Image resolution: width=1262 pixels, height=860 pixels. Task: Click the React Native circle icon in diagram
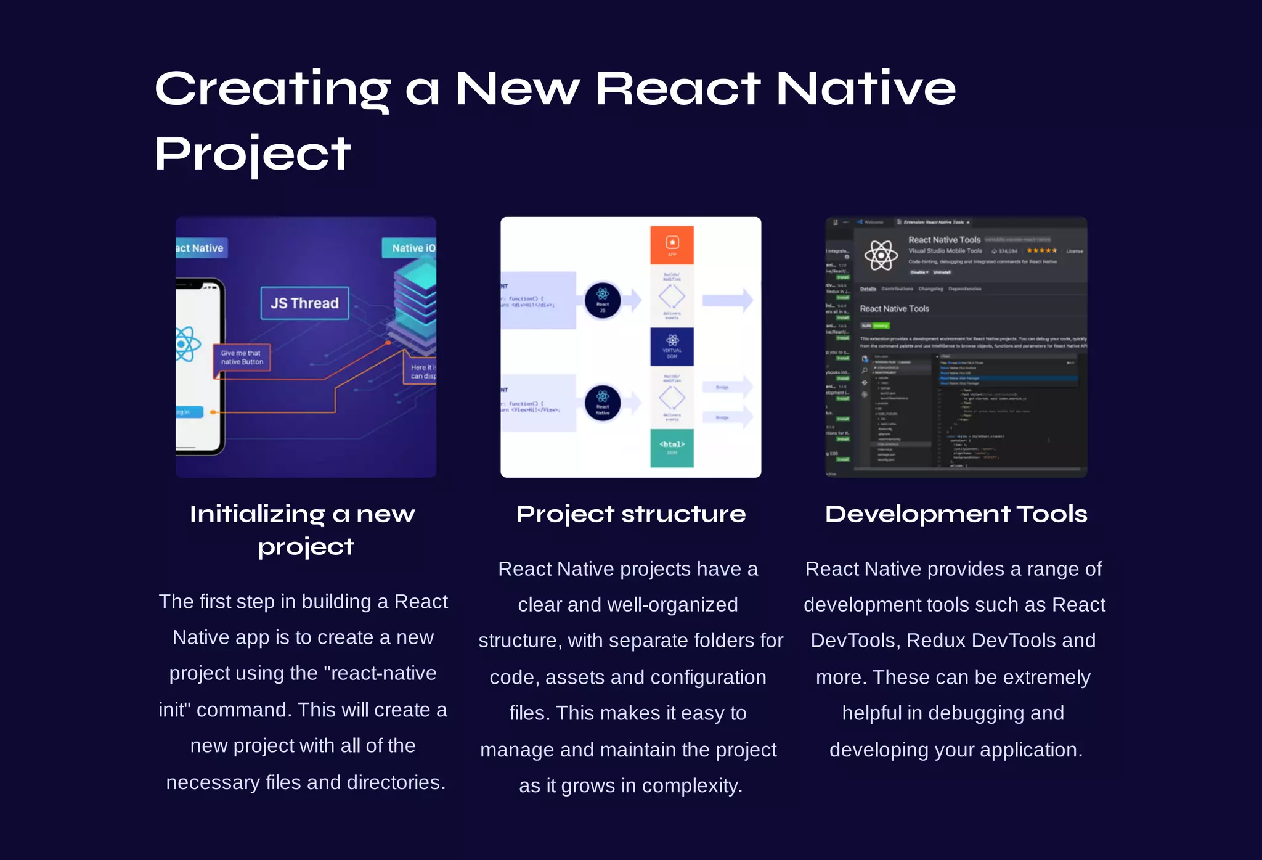[602, 403]
